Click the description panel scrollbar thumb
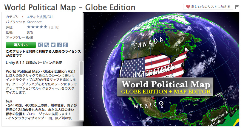 [x=81, y=68]
